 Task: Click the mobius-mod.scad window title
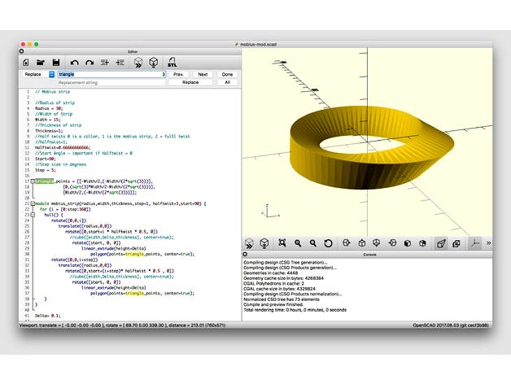point(258,44)
